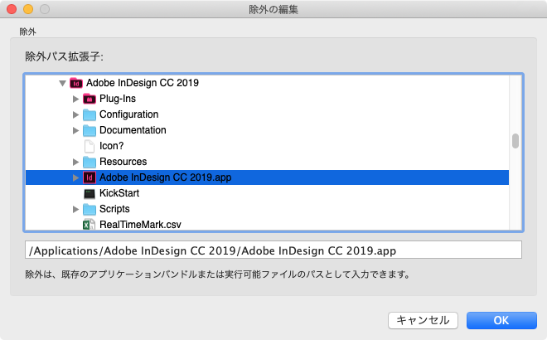This screenshot has width=547, height=340.
Task: Click the file tree vertical scrollbar thumb
Action: click(516, 141)
